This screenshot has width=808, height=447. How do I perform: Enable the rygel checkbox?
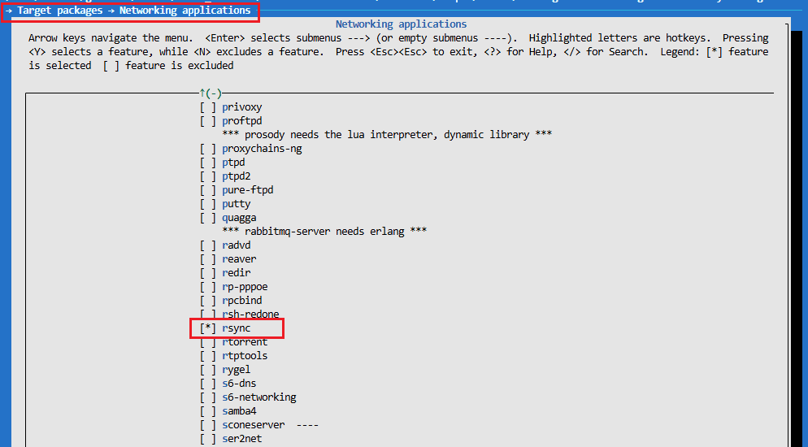coord(208,370)
